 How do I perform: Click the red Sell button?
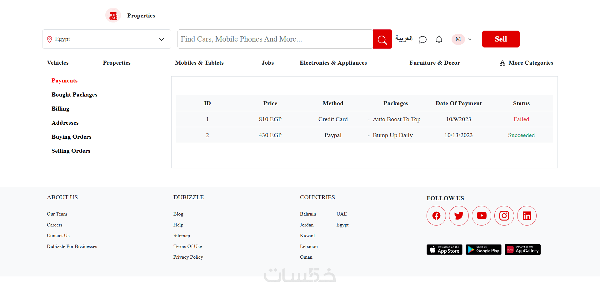(501, 39)
